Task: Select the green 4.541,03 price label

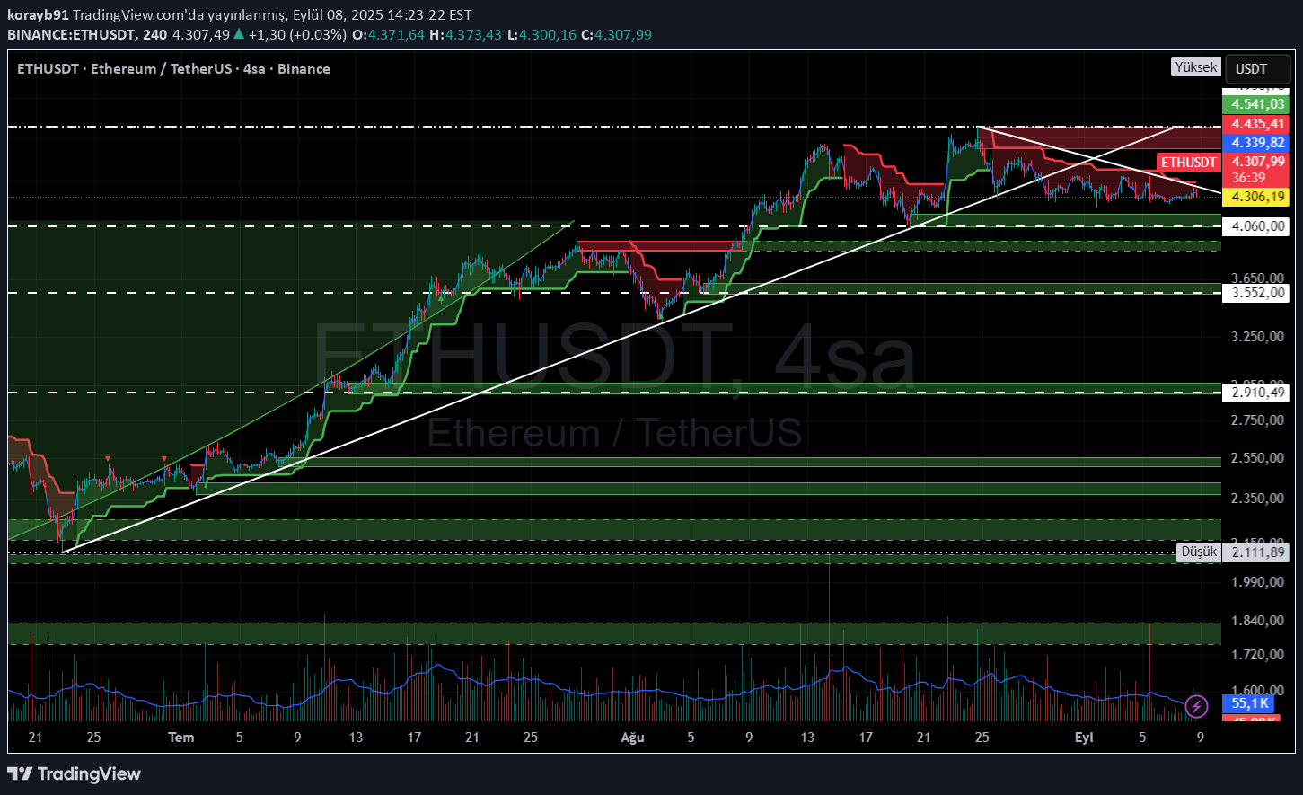Action: click(1255, 105)
